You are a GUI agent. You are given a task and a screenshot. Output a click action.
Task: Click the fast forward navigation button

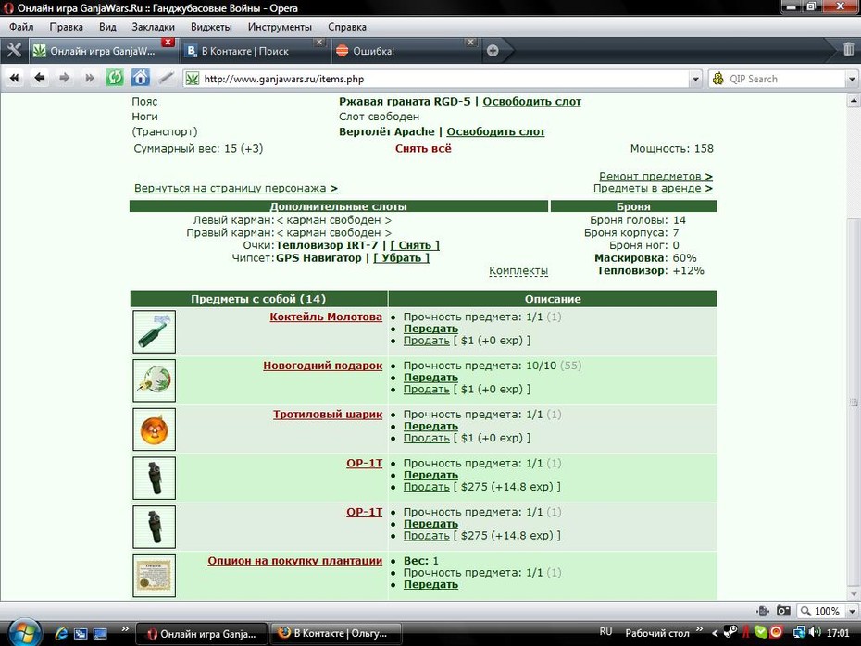click(89, 79)
